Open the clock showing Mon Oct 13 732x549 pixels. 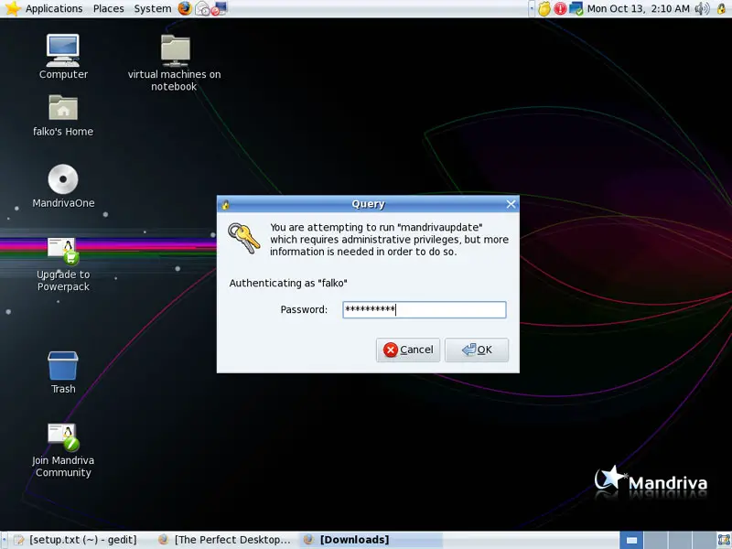coord(638,8)
